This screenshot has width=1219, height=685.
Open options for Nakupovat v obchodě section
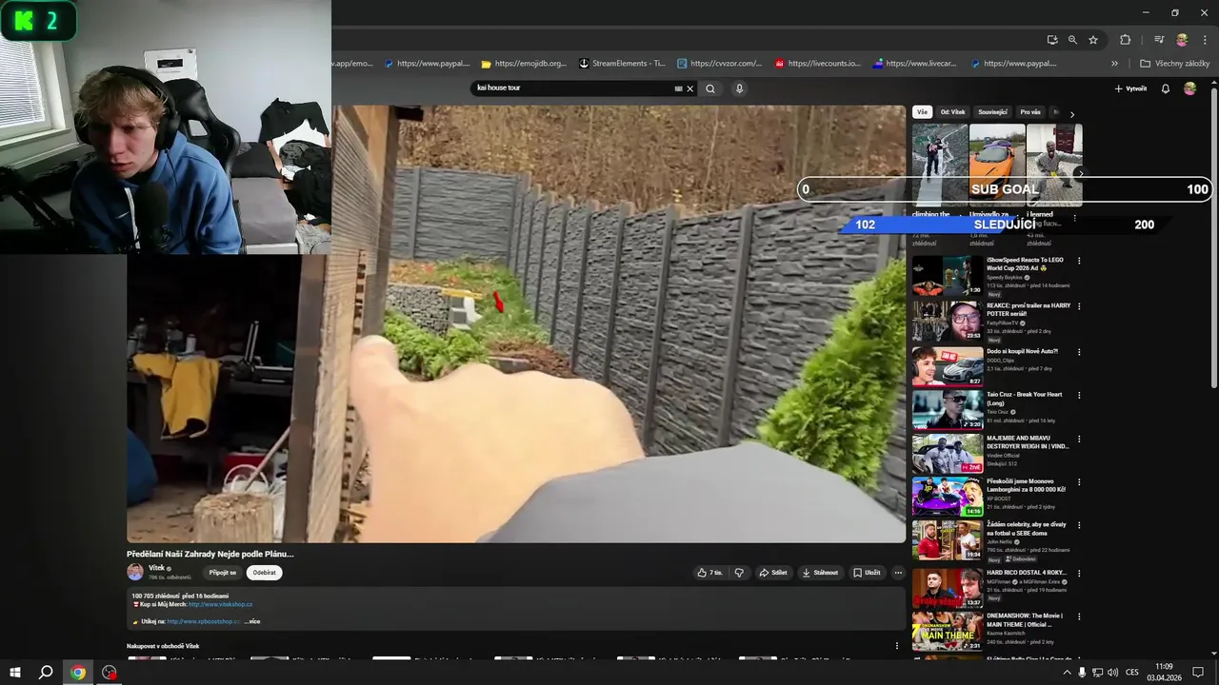[x=896, y=646]
